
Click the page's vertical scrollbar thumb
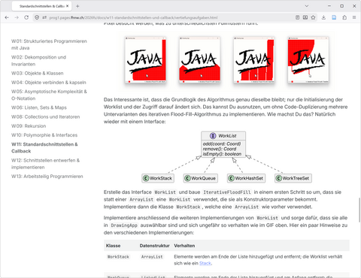(359, 210)
